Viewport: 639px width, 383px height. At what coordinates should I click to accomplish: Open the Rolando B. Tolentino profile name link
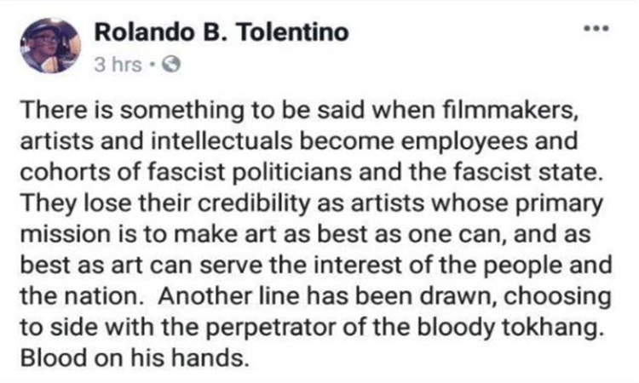pos(222,32)
